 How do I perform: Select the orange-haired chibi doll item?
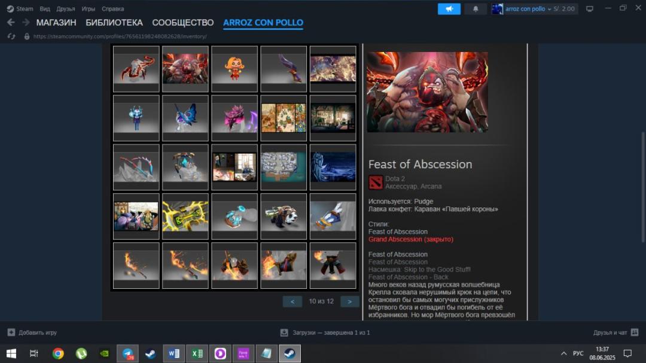pos(234,69)
